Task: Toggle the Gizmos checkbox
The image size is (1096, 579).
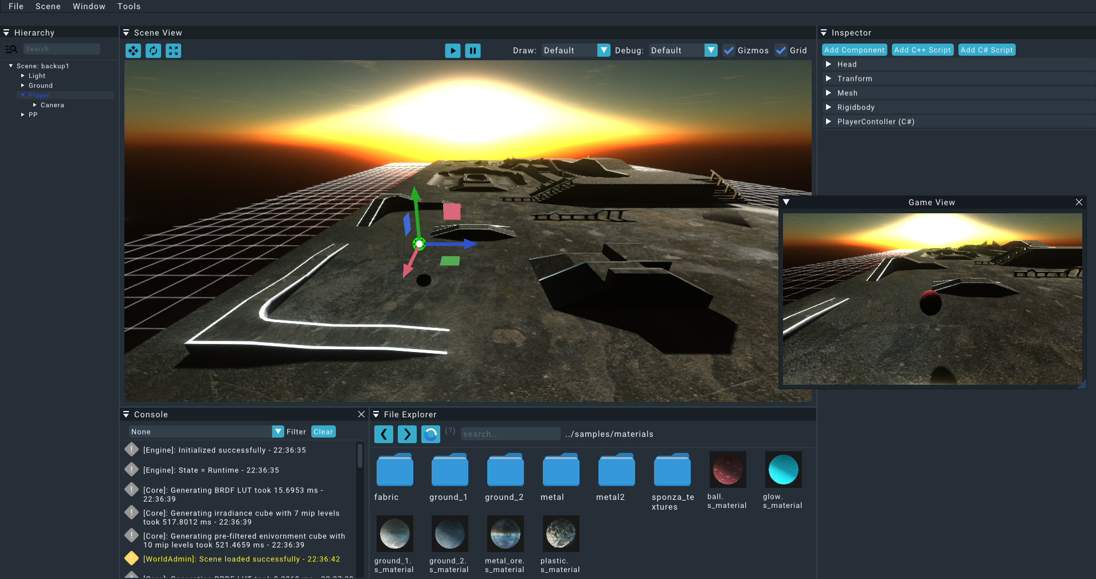Action: click(729, 50)
